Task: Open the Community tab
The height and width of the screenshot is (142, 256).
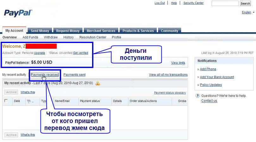Action: [x=170, y=31]
